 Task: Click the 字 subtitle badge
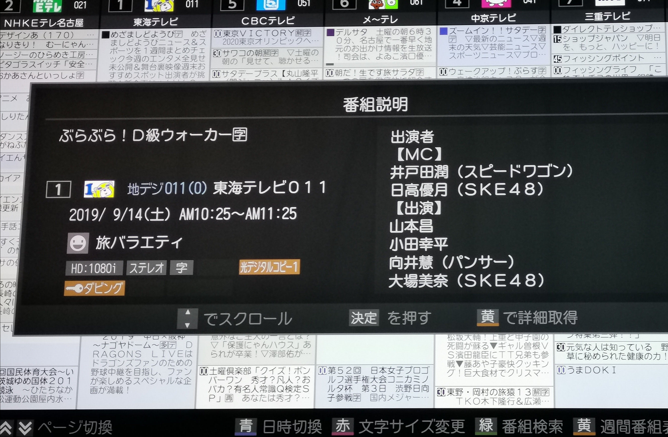click(182, 268)
